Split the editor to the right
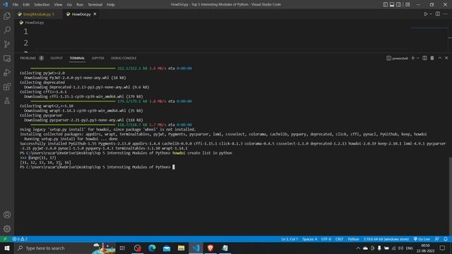Screen dimensions: 452x254 (x=438, y=14)
